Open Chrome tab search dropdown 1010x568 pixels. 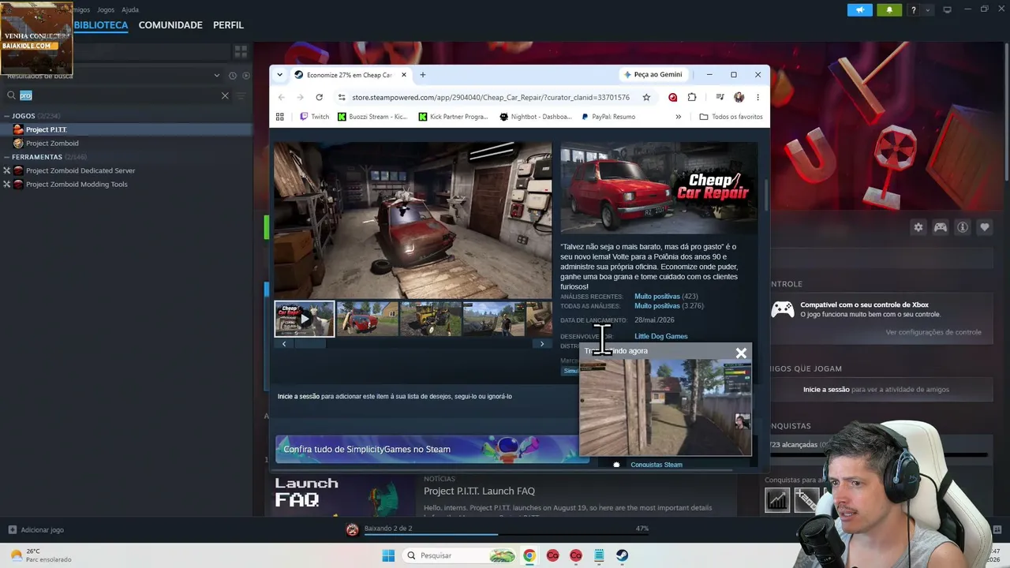coord(279,75)
